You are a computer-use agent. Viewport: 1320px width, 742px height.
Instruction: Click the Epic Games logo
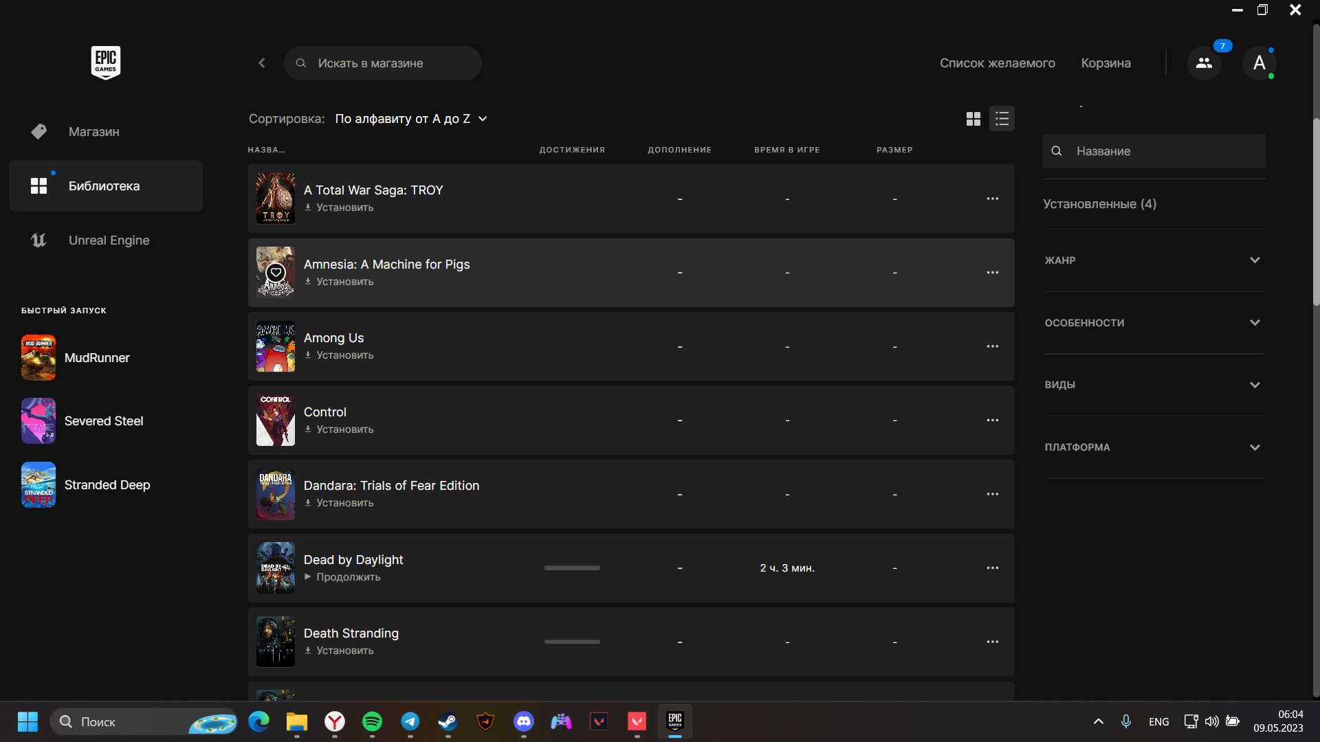106,63
